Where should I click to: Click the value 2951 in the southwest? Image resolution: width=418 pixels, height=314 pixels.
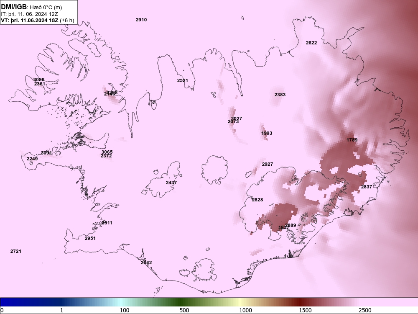pyautogui.click(x=90, y=239)
